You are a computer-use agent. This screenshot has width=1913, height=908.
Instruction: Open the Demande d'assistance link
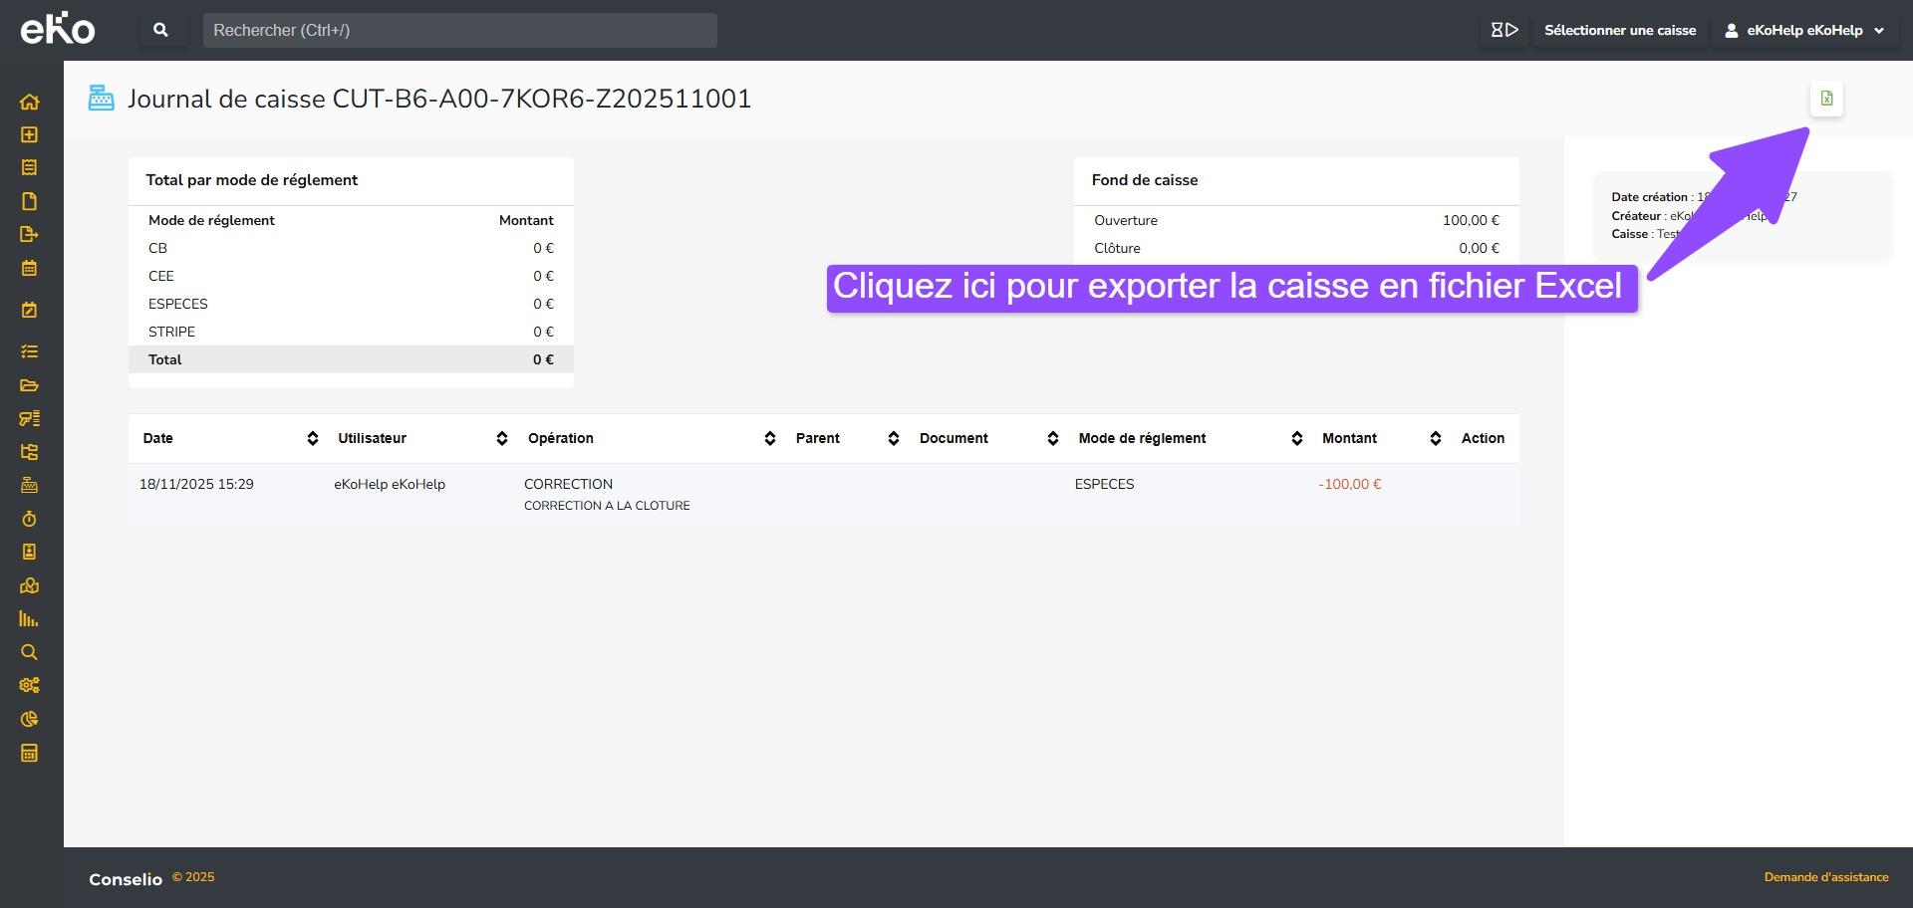[1825, 877]
